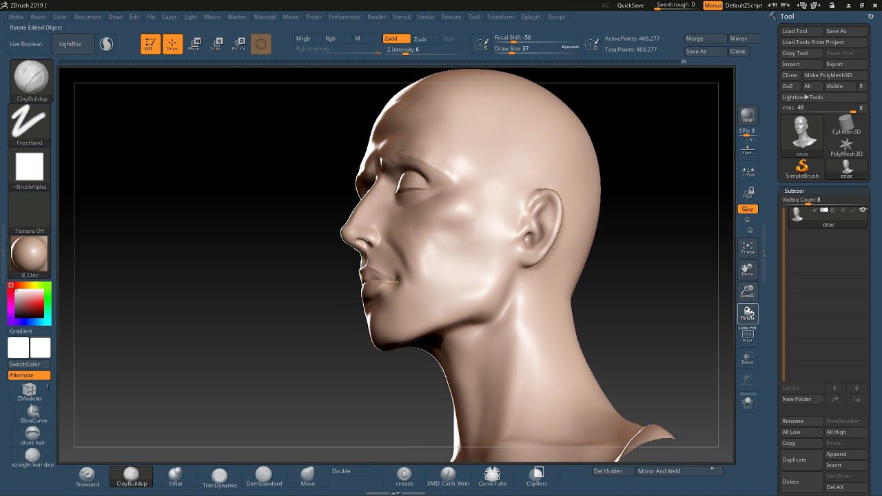Open the Preferences menu
882x496 pixels.
(x=344, y=17)
